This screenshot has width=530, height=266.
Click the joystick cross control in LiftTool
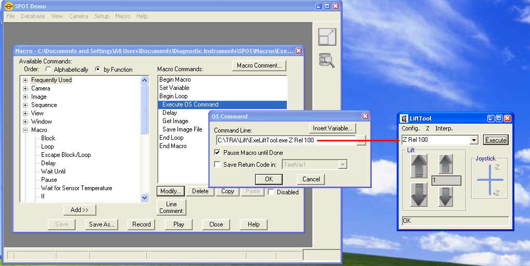[490, 180]
